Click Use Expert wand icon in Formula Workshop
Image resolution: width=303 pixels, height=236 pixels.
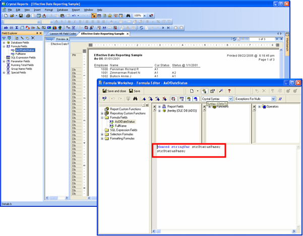(x=221, y=91)
